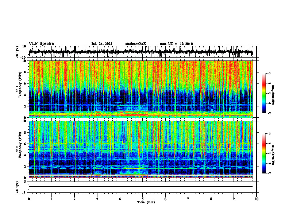Click the time axis tick label "10"
Screen dimensions: 289x223
(x=257, y=199)
